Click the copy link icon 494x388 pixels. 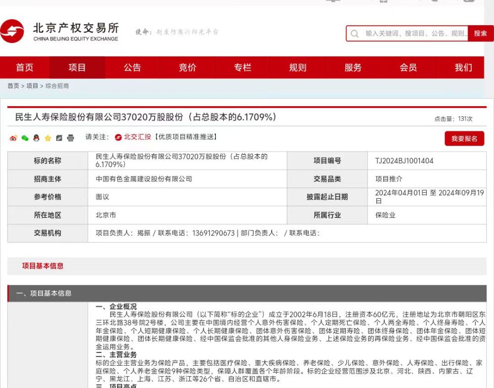tap(59, 138)
